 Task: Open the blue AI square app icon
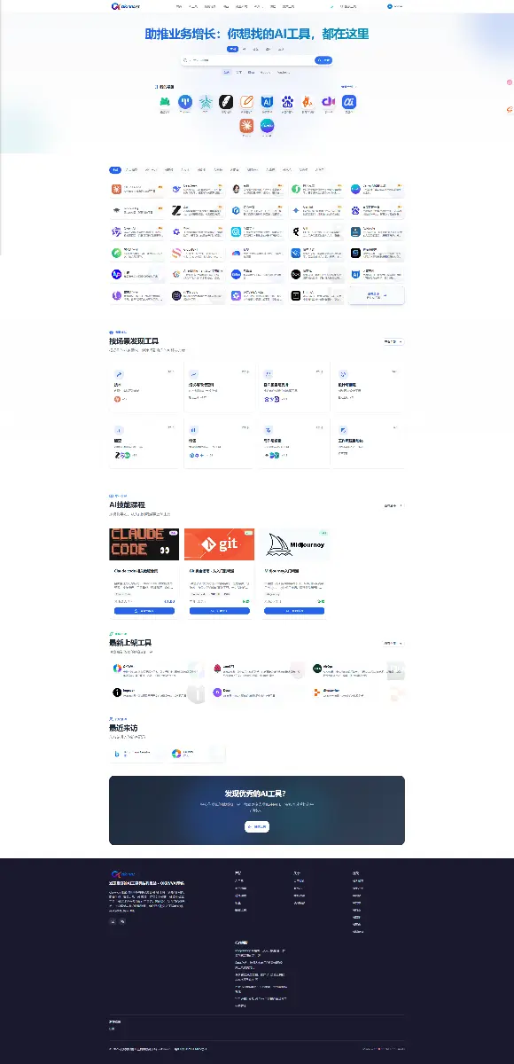[267, 103]
